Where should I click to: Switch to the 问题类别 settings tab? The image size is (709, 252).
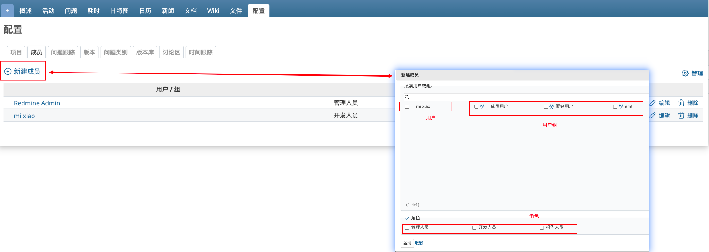point(116,52)
